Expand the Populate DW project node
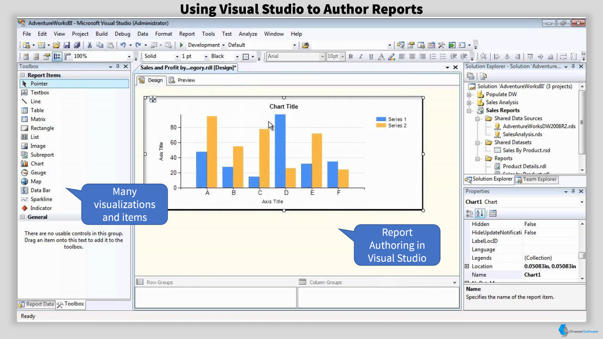This screenshot has height=339, width=603. 469,95
